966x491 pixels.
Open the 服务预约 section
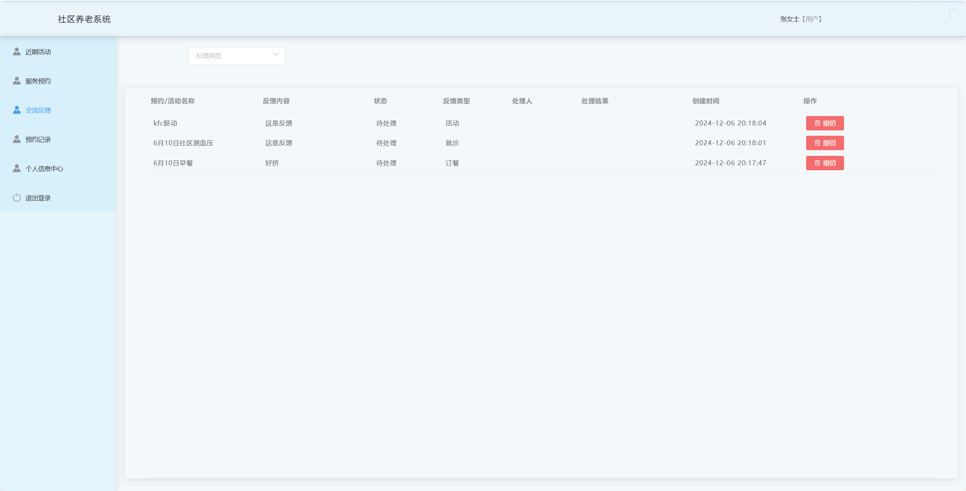(x=38, y=81)
